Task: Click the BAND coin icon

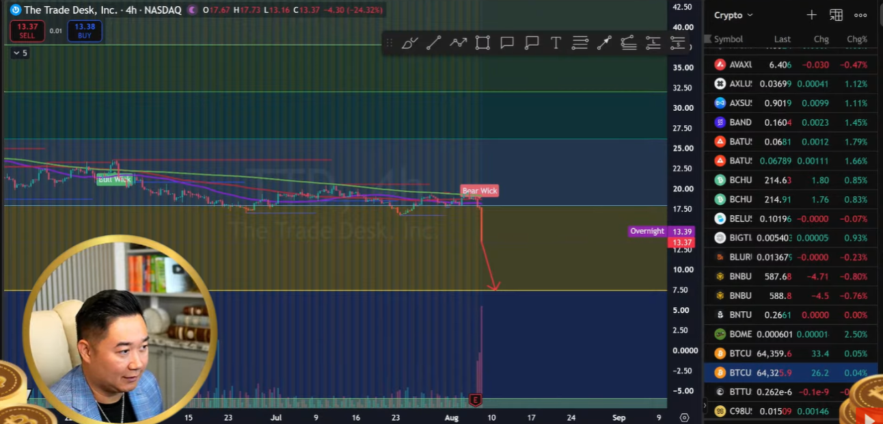Action: 720,122
